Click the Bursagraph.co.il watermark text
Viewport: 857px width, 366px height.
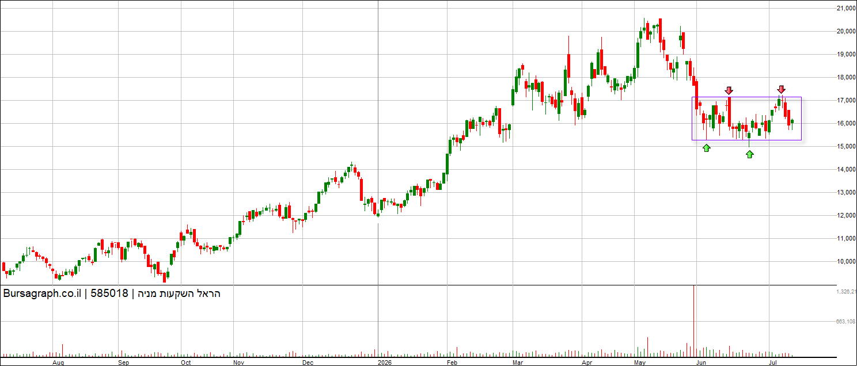[41, 293]
